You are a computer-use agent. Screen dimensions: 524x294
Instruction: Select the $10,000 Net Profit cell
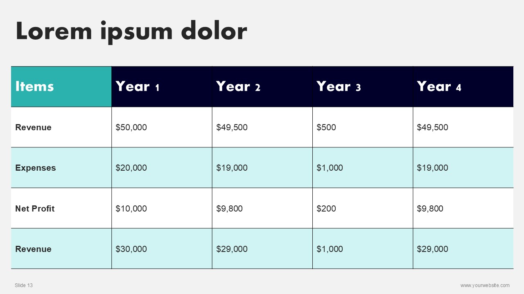click(162, 208)
